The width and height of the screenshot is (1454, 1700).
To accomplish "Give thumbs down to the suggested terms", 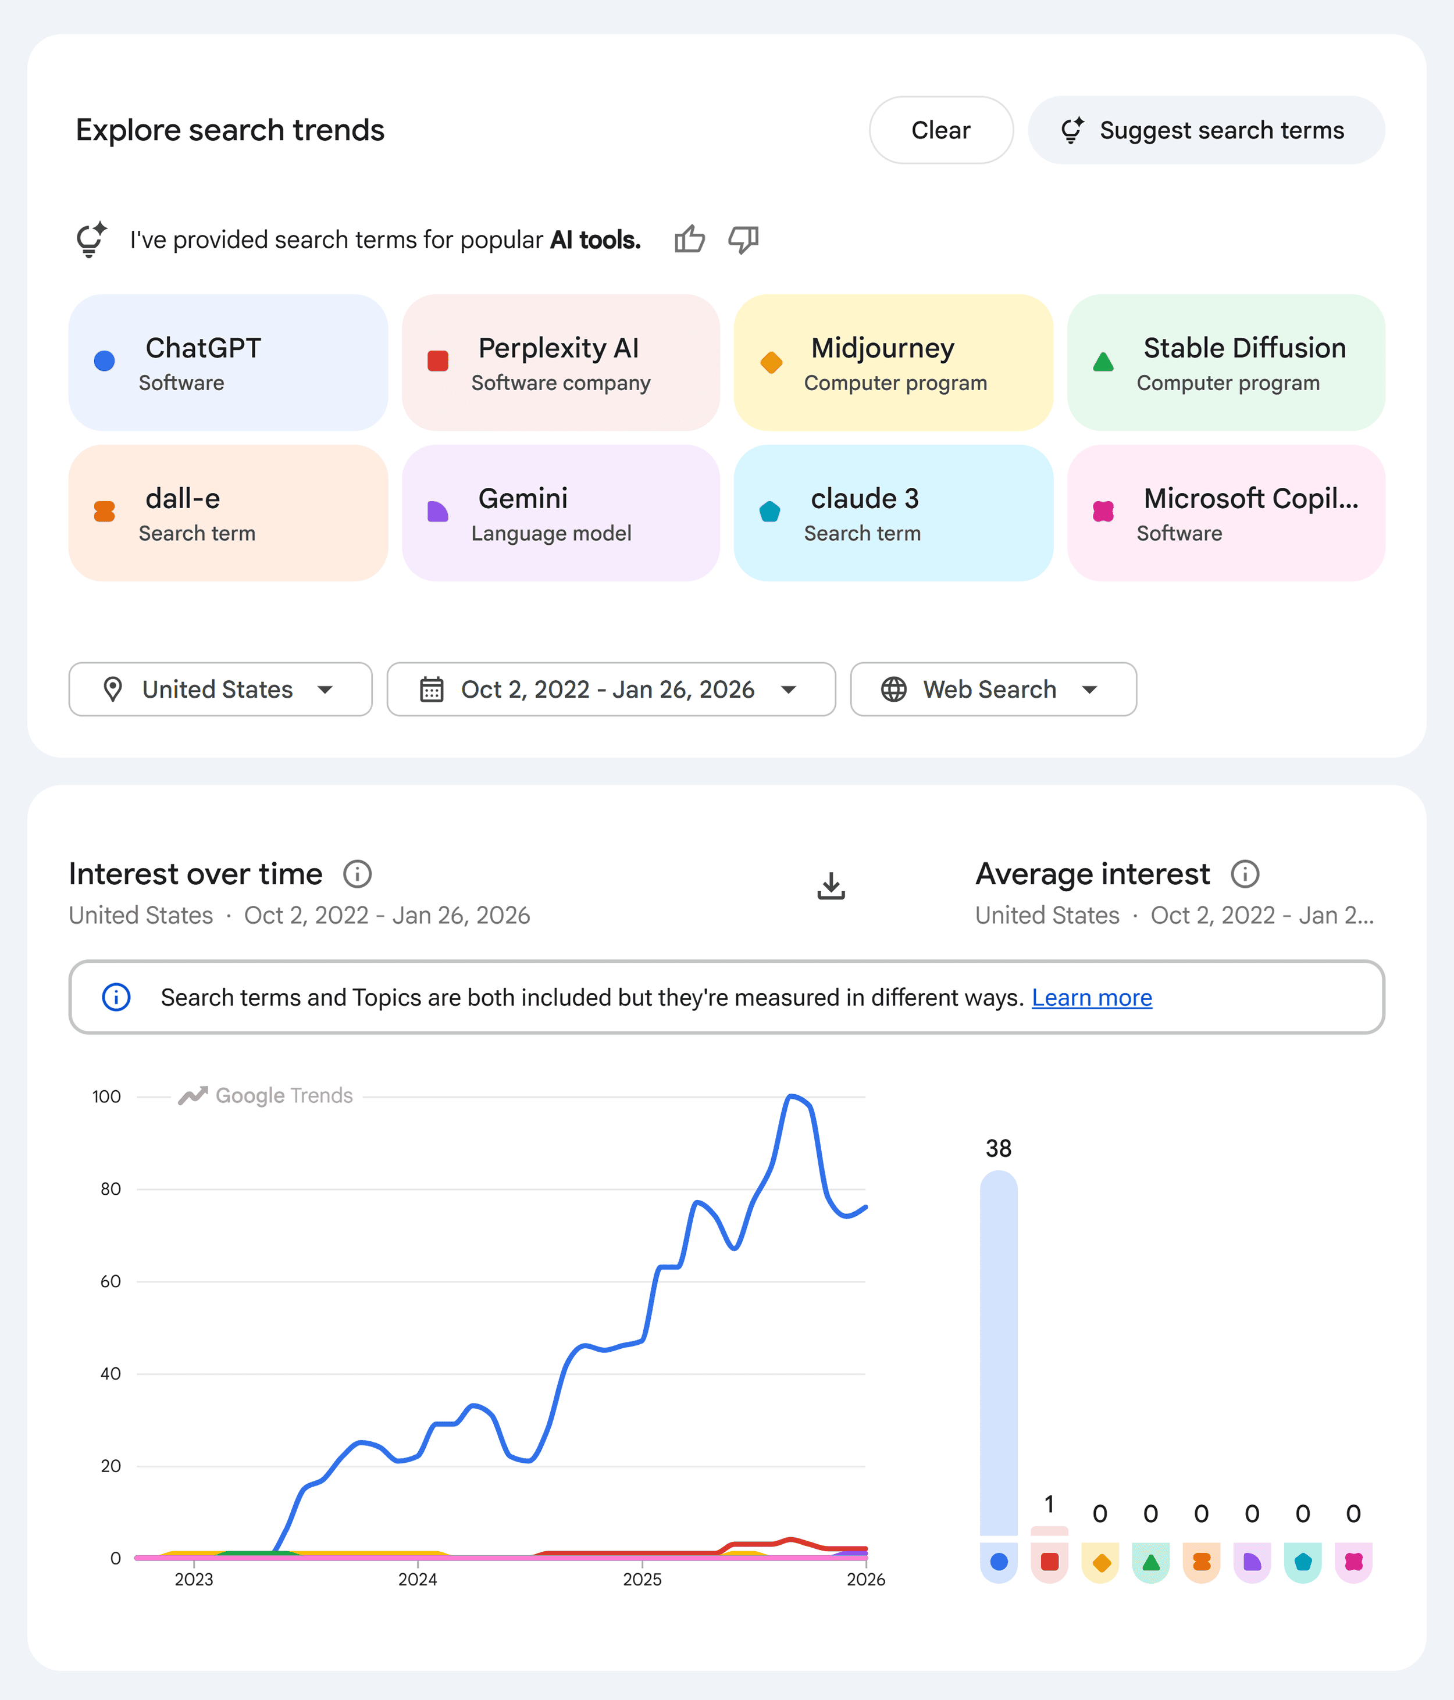I will coord(743,239).
